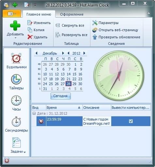
Task: Open the quick access toolbar dropdown arrow
Action: coord(35,5)
